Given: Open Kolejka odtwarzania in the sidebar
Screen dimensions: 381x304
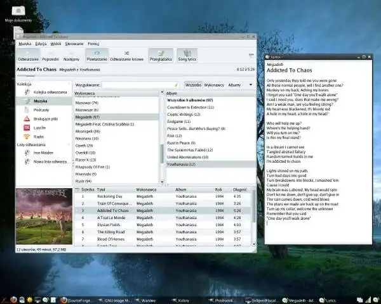Looking at the screenshot, I should [44, 92].
